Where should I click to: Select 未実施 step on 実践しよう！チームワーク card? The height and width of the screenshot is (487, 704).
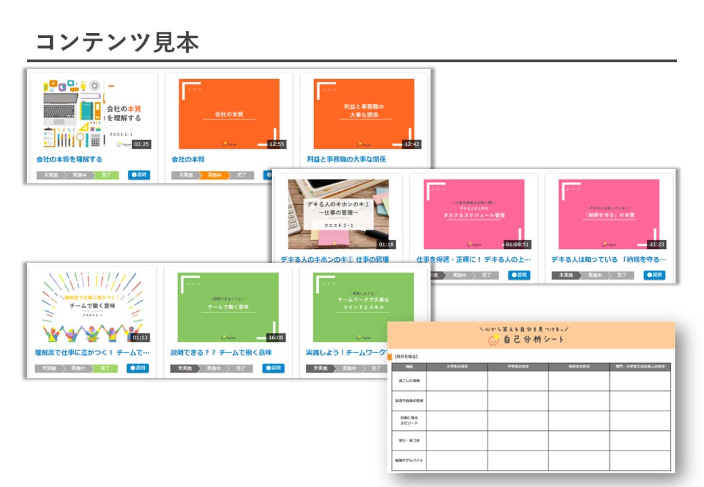coord(320,369)
